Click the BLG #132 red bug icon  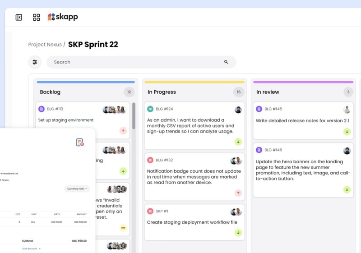pos(150,160)
